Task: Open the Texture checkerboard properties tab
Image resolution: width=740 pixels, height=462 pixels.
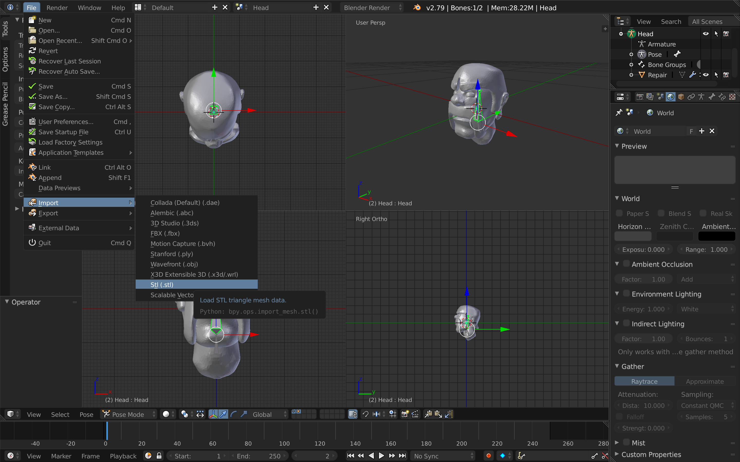Action: (x=732, y=97)
